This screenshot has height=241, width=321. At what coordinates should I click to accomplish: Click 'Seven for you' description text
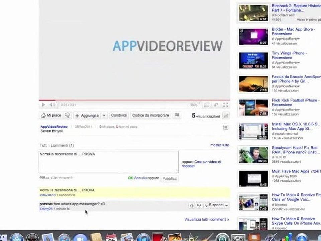(52, 131)
